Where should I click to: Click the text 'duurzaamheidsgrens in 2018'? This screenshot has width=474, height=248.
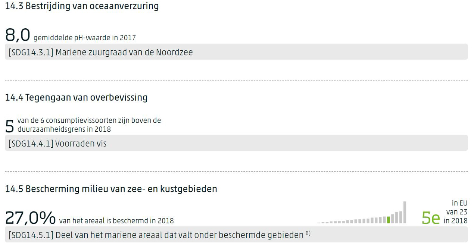tap(64, 129)
